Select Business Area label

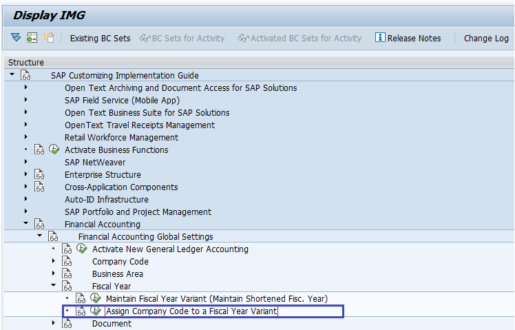coord(118,274)
